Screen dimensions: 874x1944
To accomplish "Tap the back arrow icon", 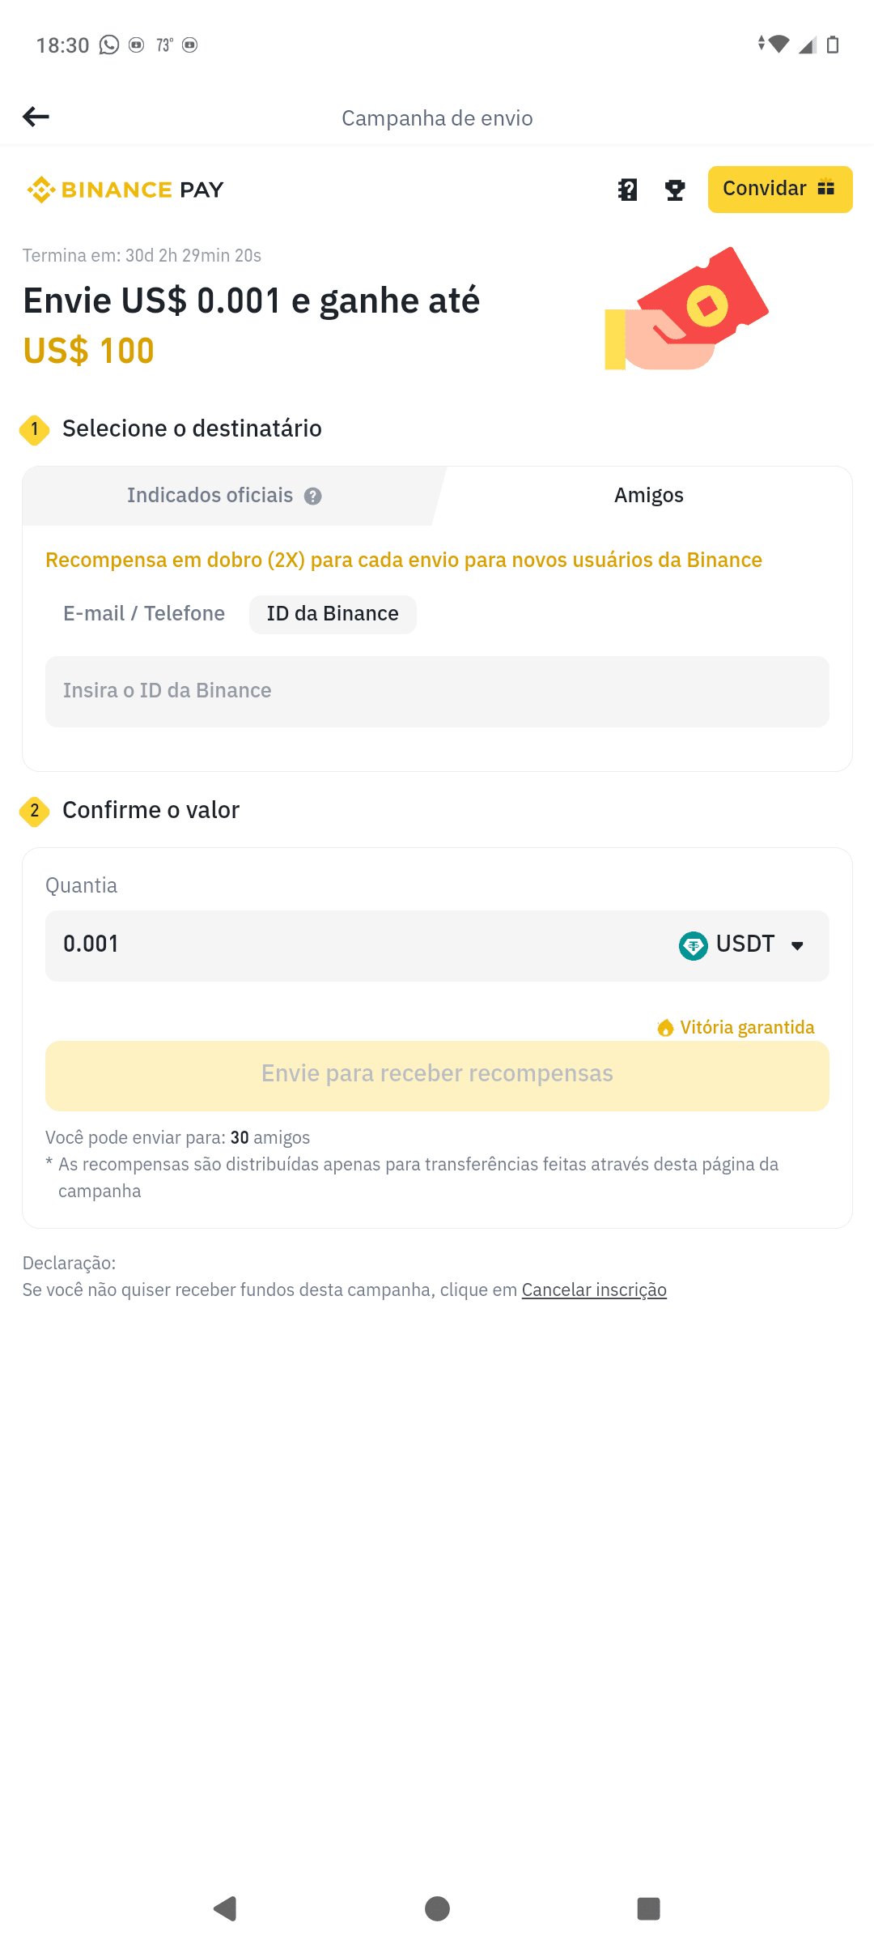I will pos(36,117).
